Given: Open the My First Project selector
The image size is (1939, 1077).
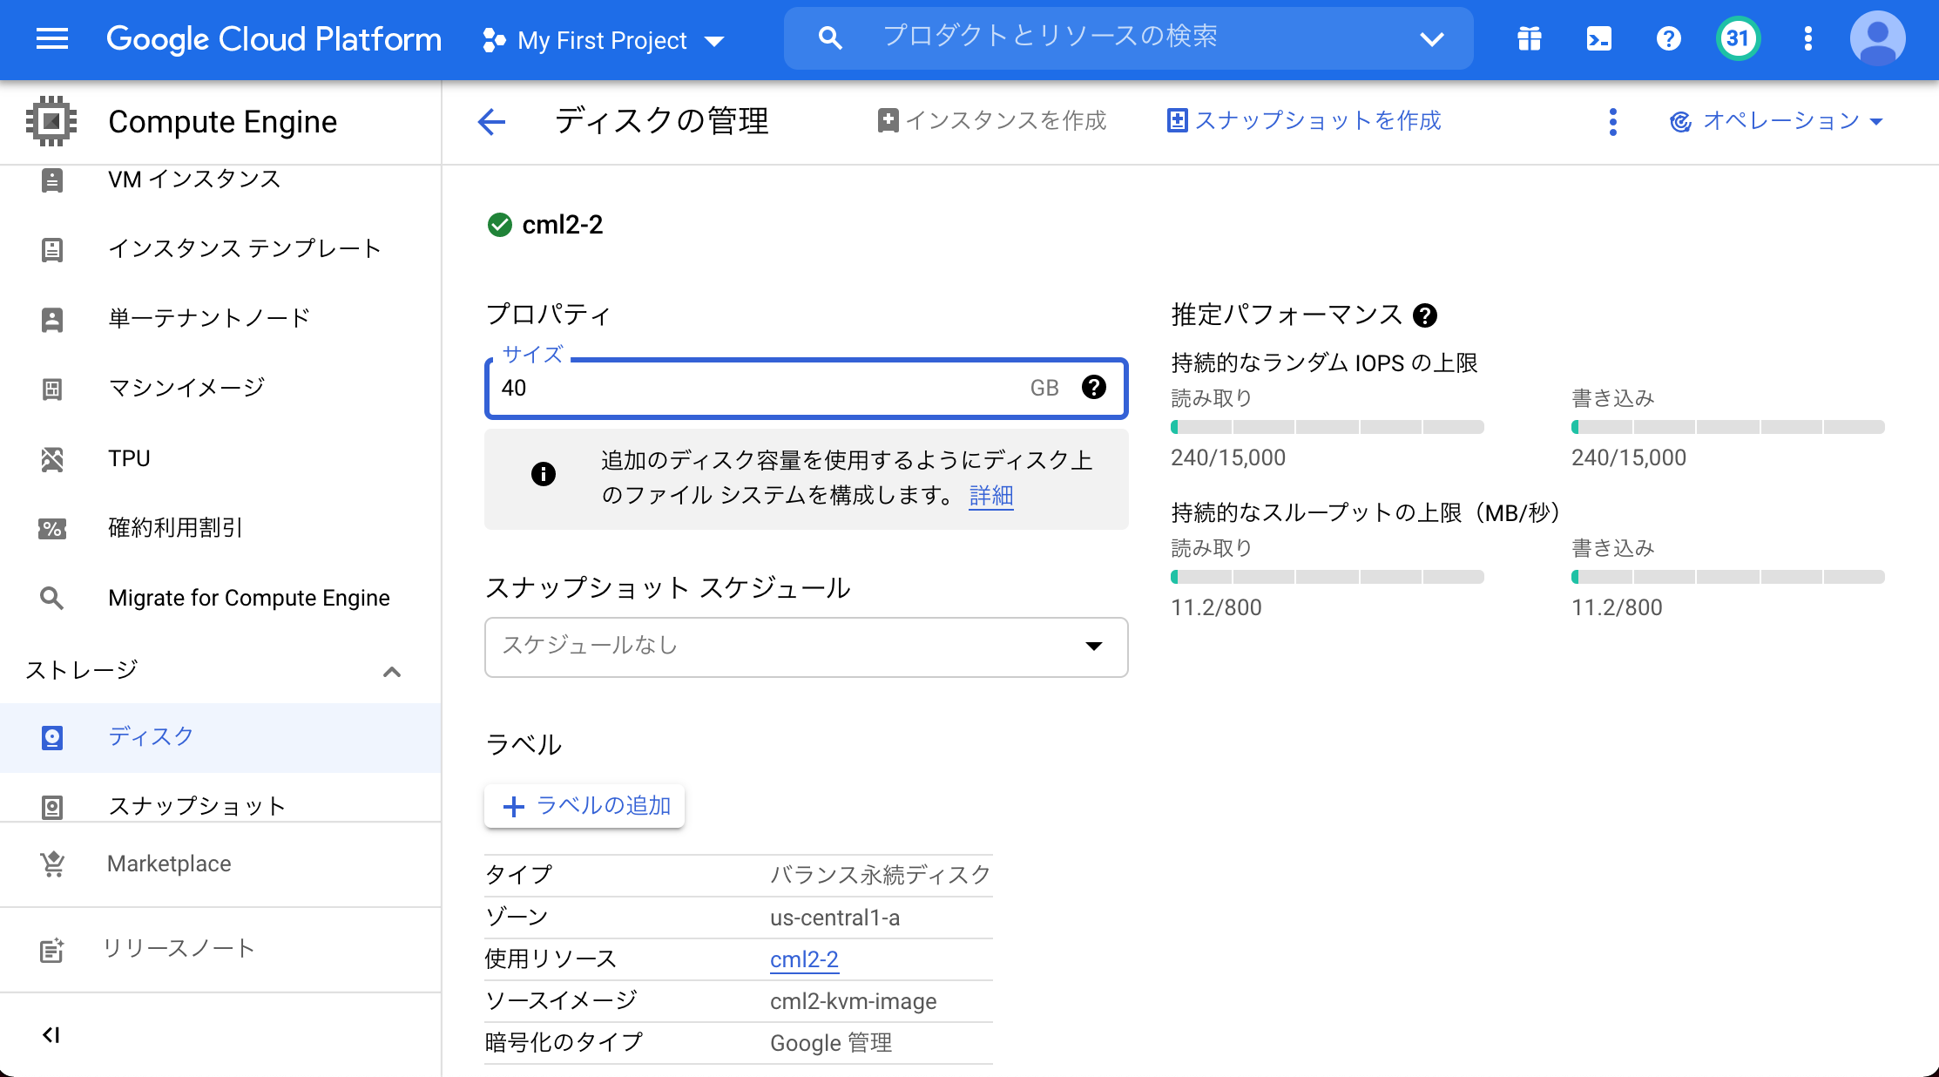Looking at the screenshot, I should (603, 39).
